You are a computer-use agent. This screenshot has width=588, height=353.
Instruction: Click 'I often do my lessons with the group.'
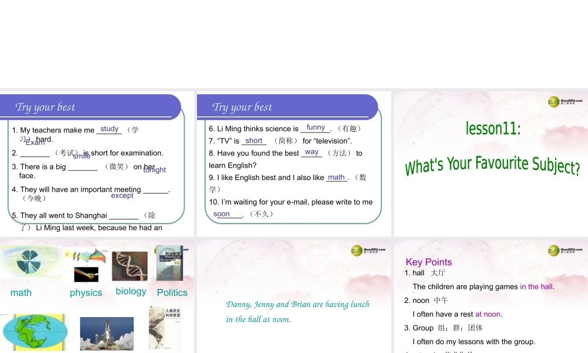(474, 342)
